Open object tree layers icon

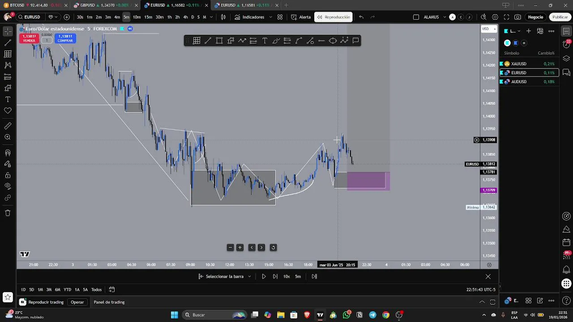[566, 59]
